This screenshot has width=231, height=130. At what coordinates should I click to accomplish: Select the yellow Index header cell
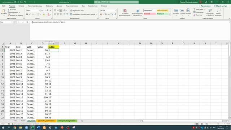point(53,47)
